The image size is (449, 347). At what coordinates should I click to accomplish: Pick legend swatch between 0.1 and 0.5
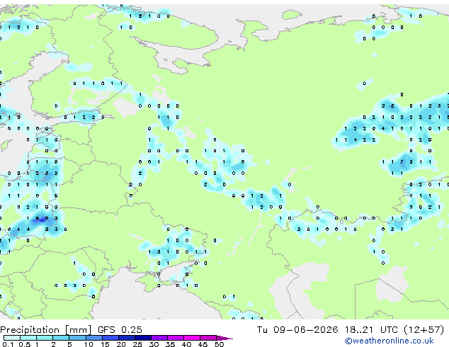tap(12, 338)
